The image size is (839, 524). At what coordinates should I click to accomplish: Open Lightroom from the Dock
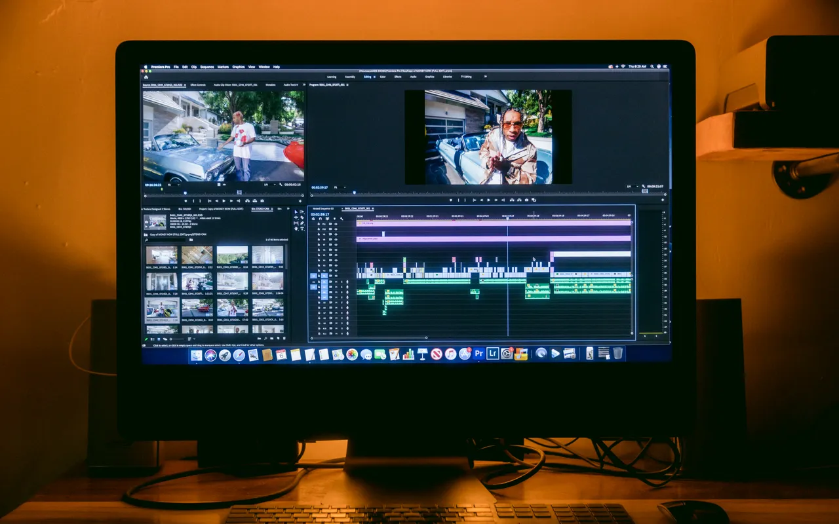493,354
